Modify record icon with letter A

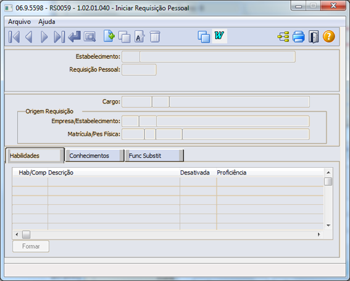pos(140,37)
